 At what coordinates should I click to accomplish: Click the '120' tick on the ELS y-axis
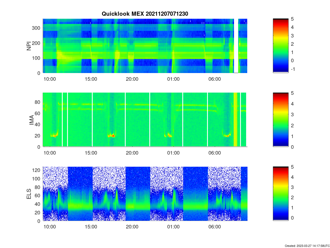(x=37, y=170)
